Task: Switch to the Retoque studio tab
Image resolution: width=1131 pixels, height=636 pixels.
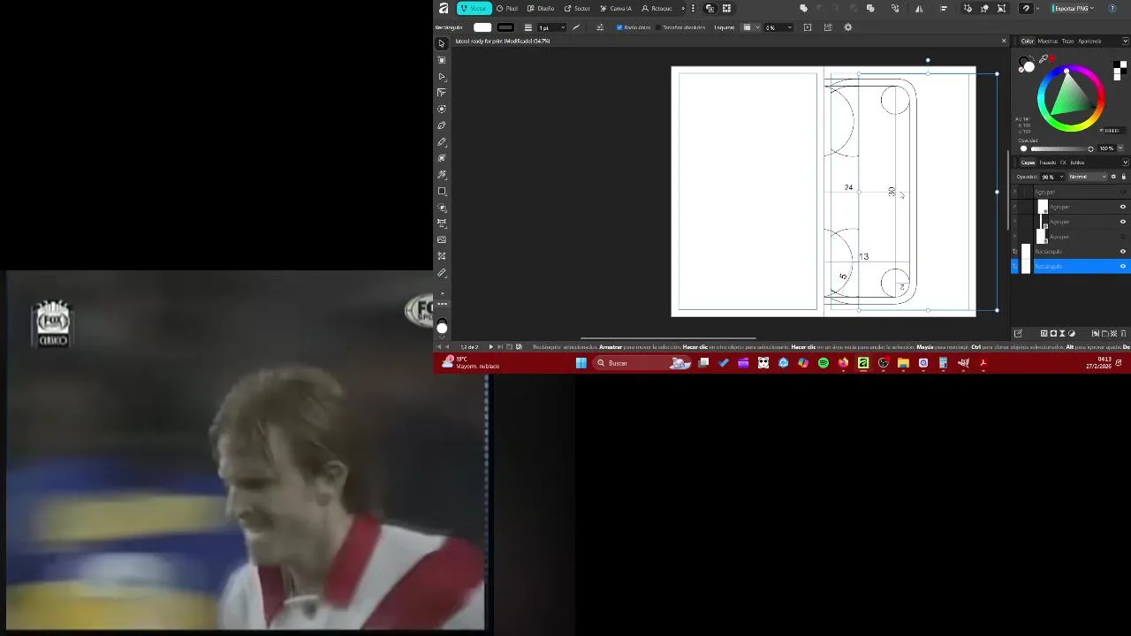Action: 657,8
